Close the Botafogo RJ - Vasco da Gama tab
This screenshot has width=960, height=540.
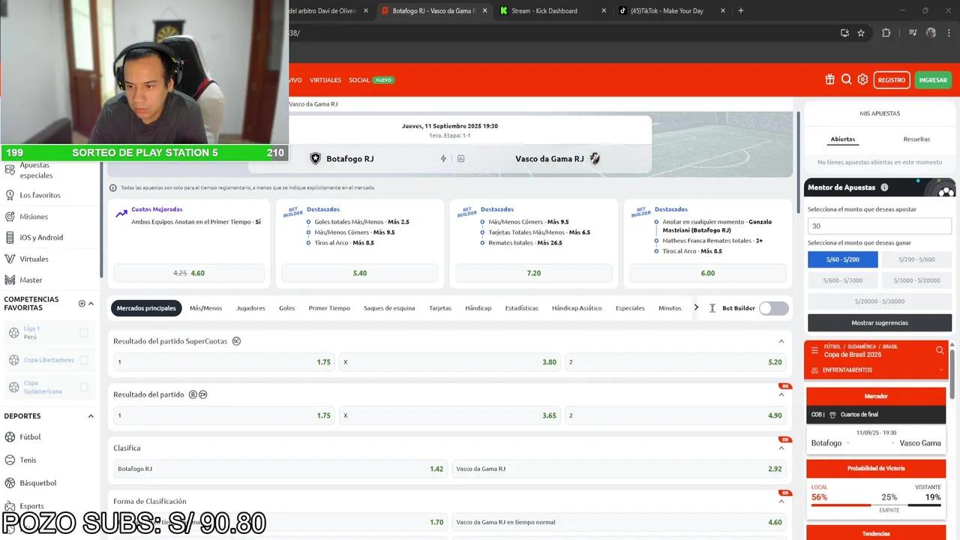point(485,10)
